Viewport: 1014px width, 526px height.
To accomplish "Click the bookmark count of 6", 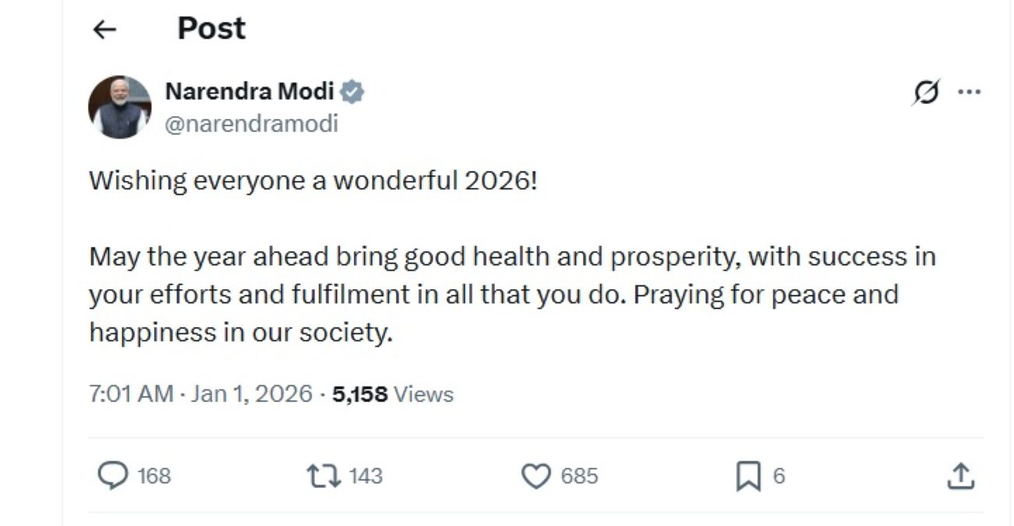I will point(779,475).
